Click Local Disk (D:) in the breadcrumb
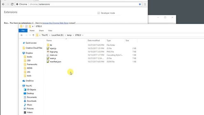204x115 pixels. [x=57, y=35]
